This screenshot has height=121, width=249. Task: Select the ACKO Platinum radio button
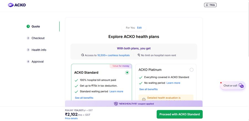[191, 70]
